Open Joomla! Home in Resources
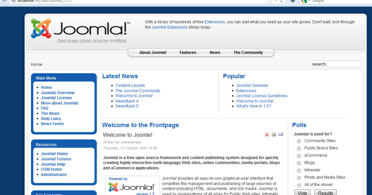Viewport: 372px width, 195px height. click(54, 154)
